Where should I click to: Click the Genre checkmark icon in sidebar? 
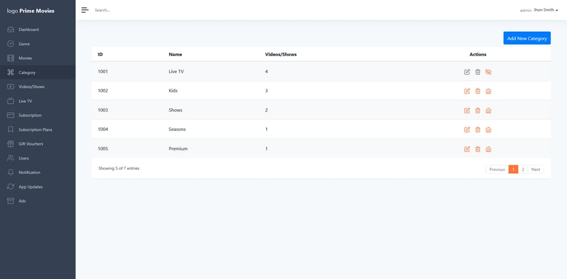(x=10, y=44)
